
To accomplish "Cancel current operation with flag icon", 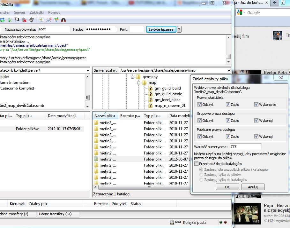I will click(x=17, y=20).
